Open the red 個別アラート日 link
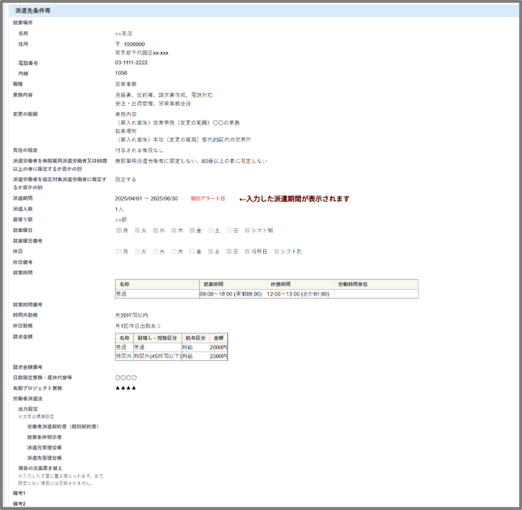The image size is (522, 510). pyautogui.click(x=208, y=199)
